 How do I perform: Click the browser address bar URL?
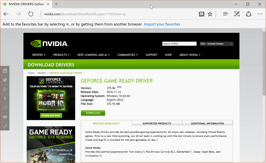point(85,14)
